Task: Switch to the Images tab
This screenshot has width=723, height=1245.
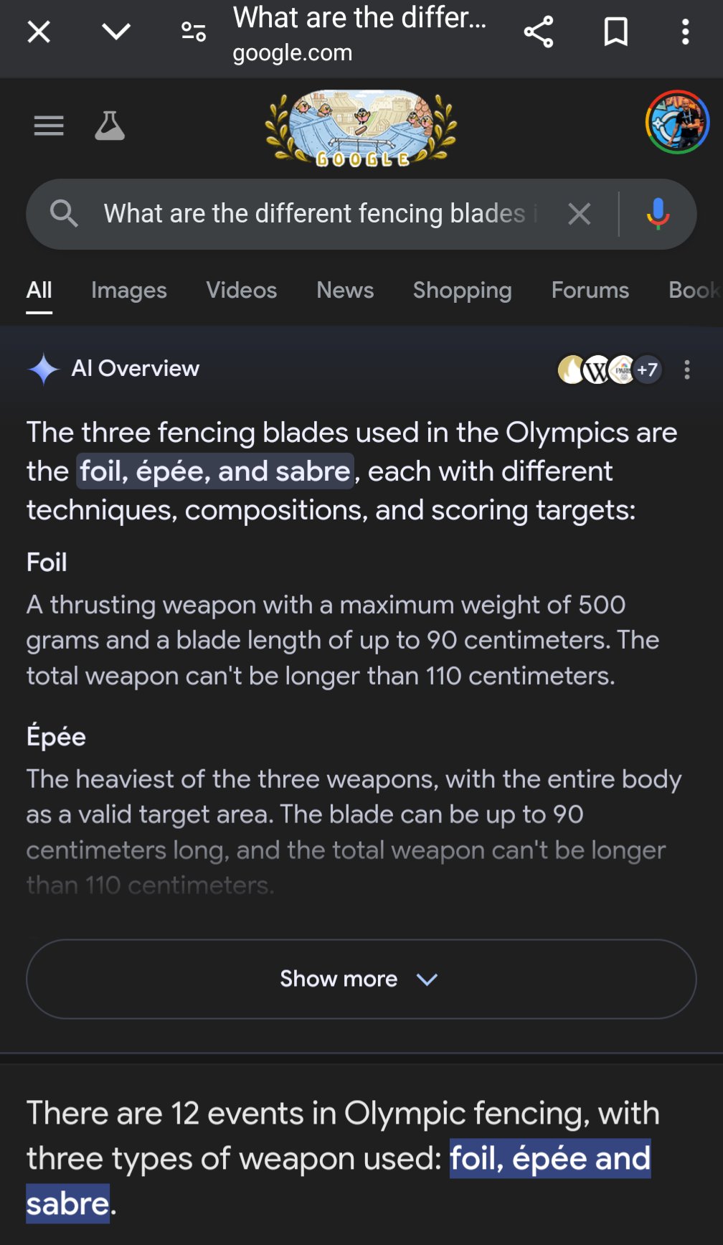Action: coord(129,291)
